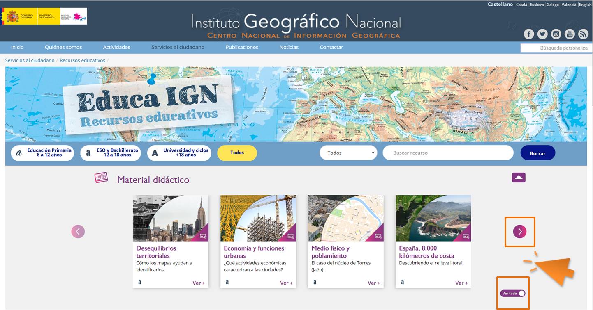The image size is (593, 310).
Task: Go to next carousel slide arrow
Action: pos(520,232)
